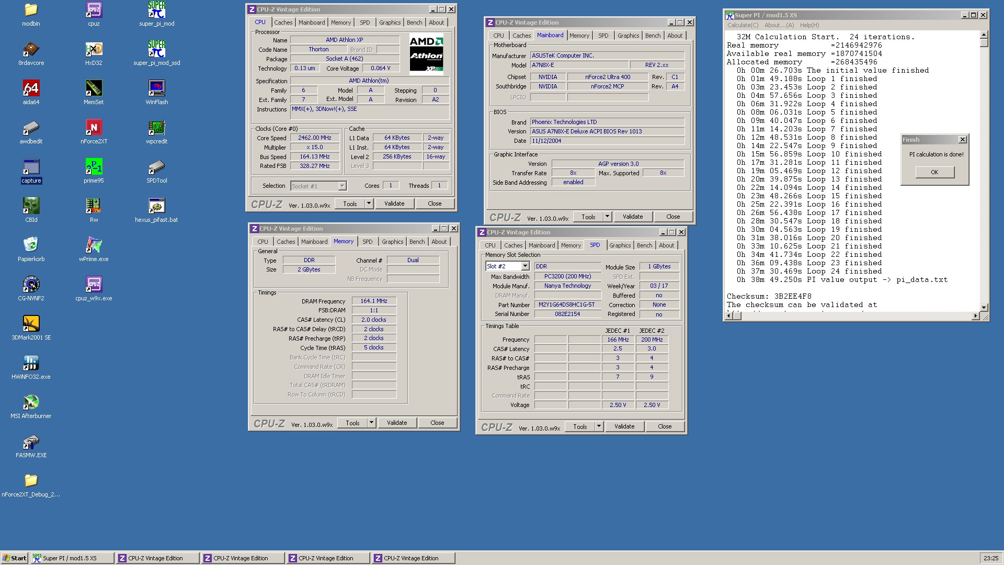Open Tools dropdown arrow in CPU tab window
This screenshot has width=1004, height=565.
(x=369, y=204)
